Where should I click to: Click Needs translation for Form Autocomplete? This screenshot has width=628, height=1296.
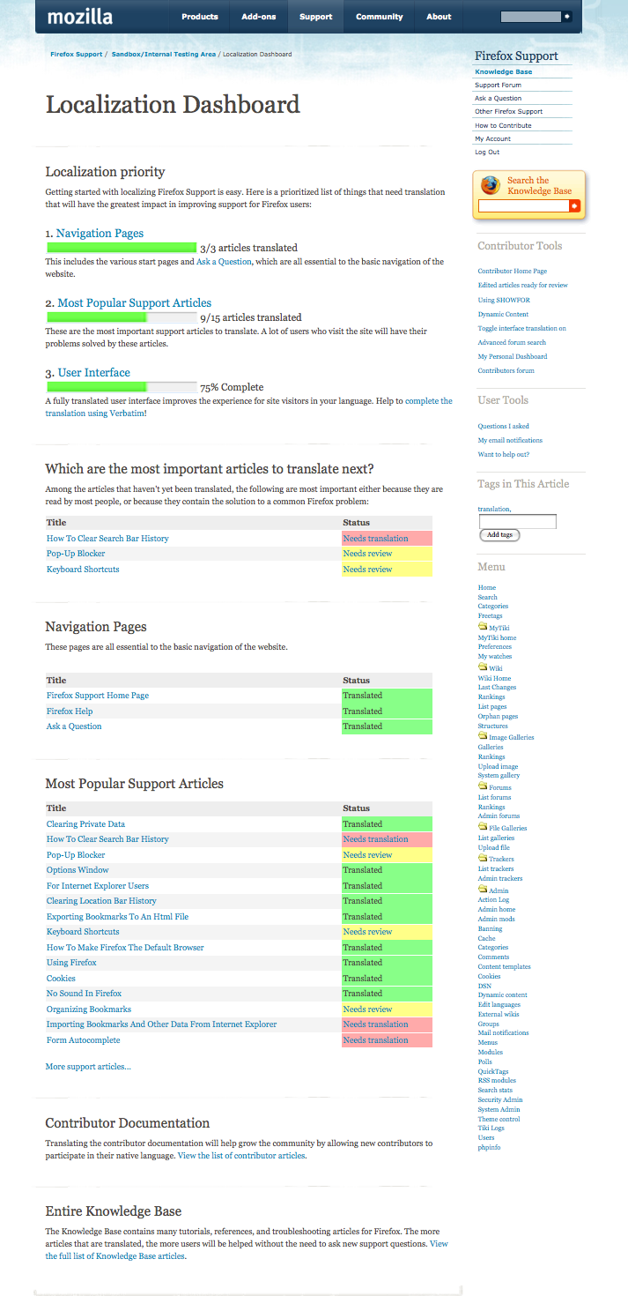(376, 1040)
